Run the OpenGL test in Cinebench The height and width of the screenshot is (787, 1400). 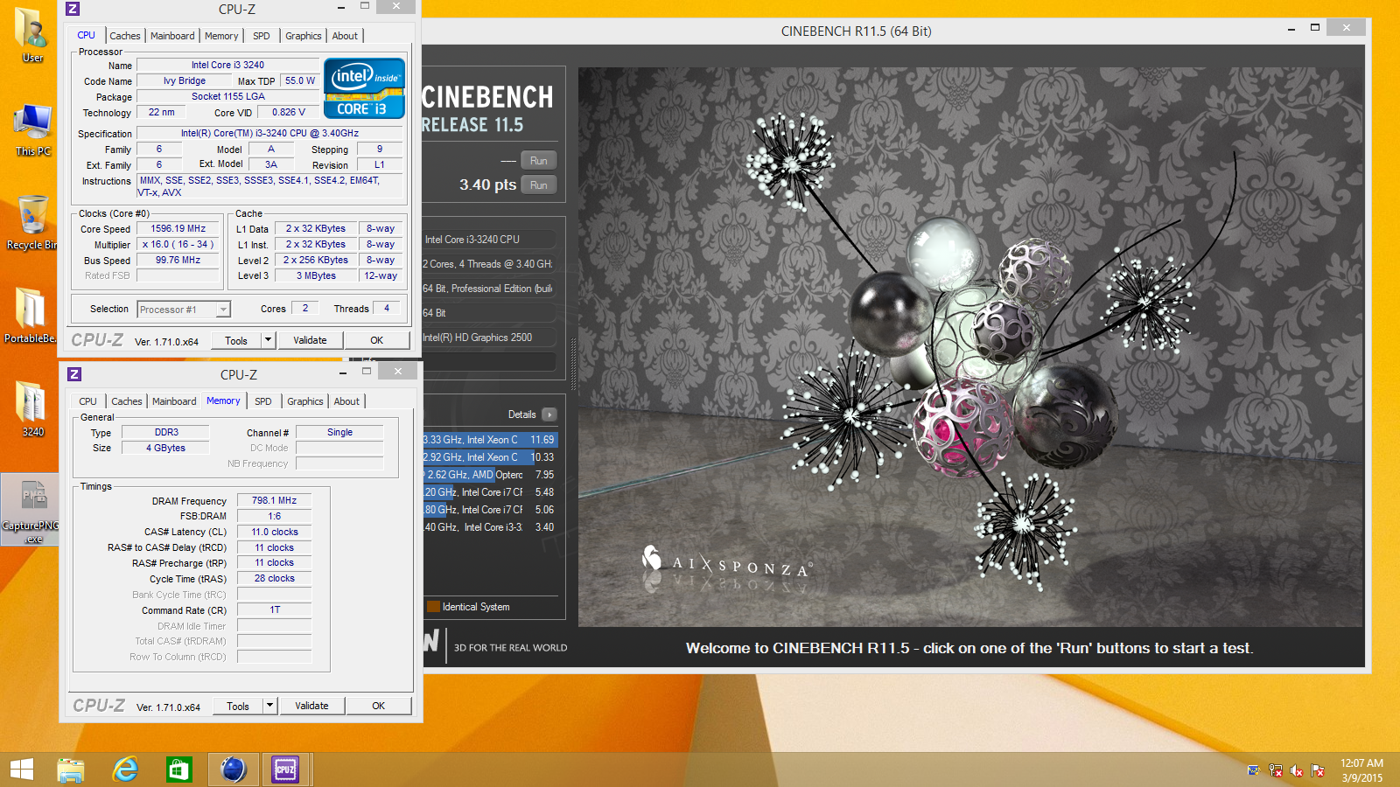(539, 161)
